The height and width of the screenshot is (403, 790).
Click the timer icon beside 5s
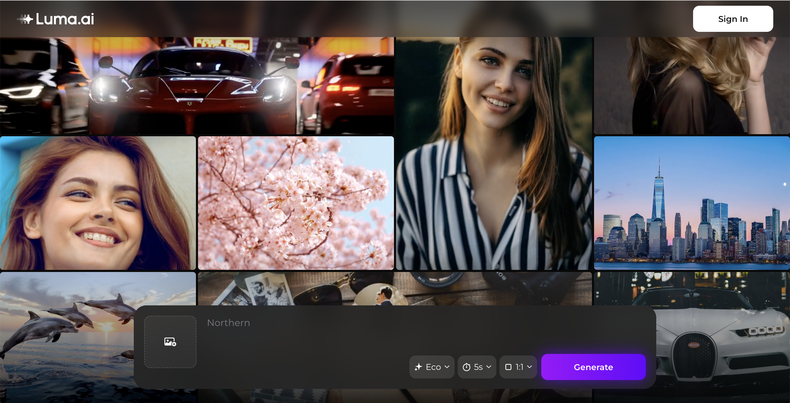click(467, 367)
